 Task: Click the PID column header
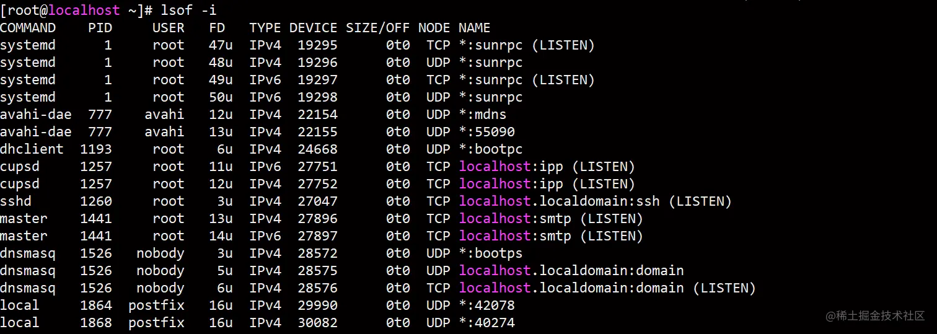tap(100, 28)
